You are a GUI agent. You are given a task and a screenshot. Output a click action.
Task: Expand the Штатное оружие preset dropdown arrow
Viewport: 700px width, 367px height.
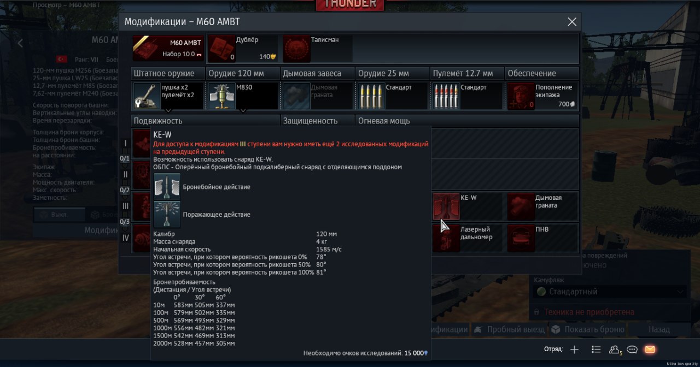pyautogui.click(x=168, y=110)
